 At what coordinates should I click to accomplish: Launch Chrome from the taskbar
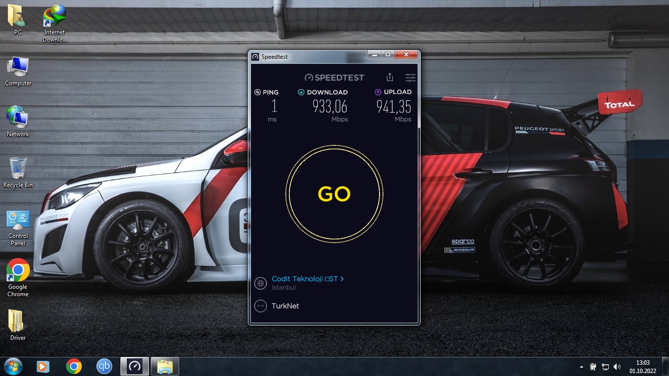tap(74, 366)
